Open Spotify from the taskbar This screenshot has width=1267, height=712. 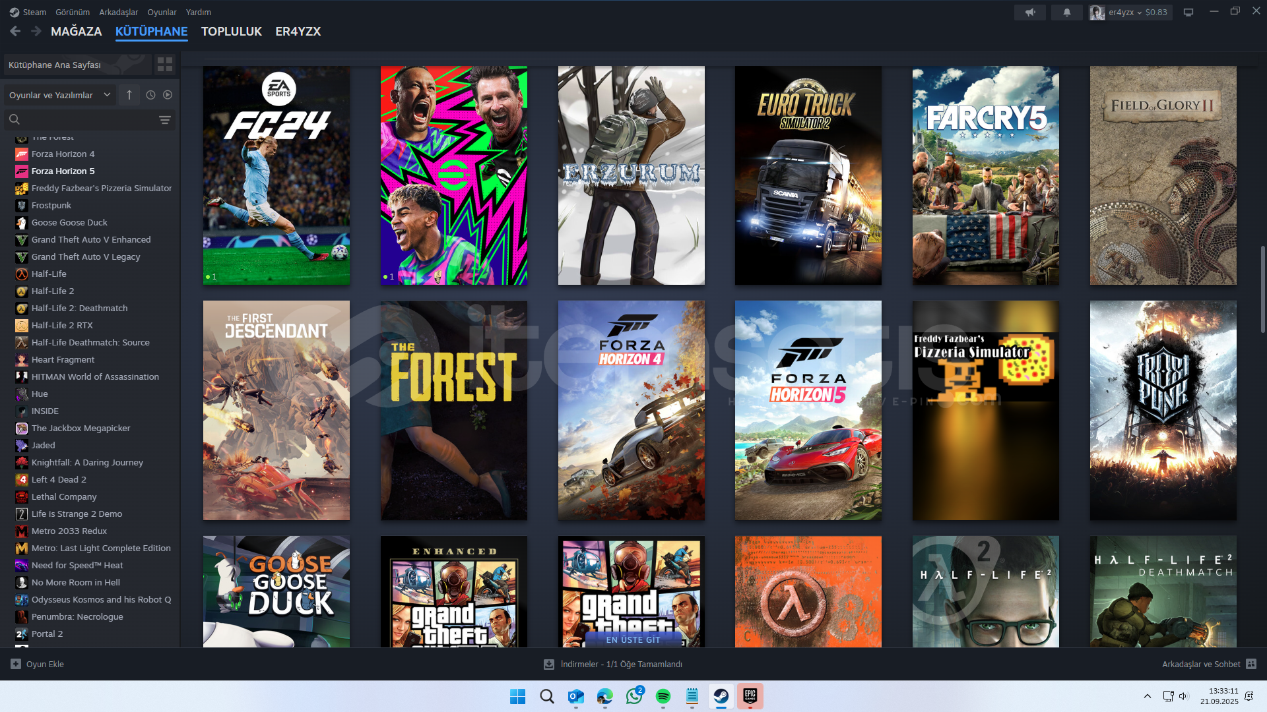(x=663, y=696)
